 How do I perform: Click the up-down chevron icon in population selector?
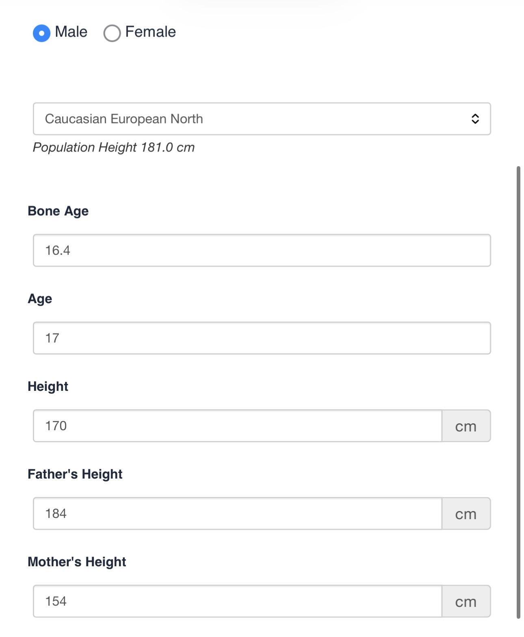(475, 119)
